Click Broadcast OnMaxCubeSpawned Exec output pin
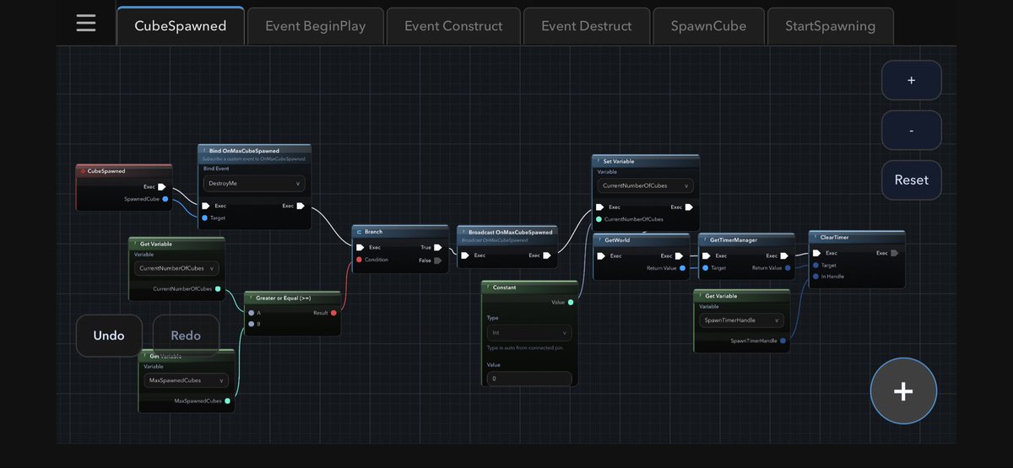Screen dimensions: 1013x468 (549, 255)
